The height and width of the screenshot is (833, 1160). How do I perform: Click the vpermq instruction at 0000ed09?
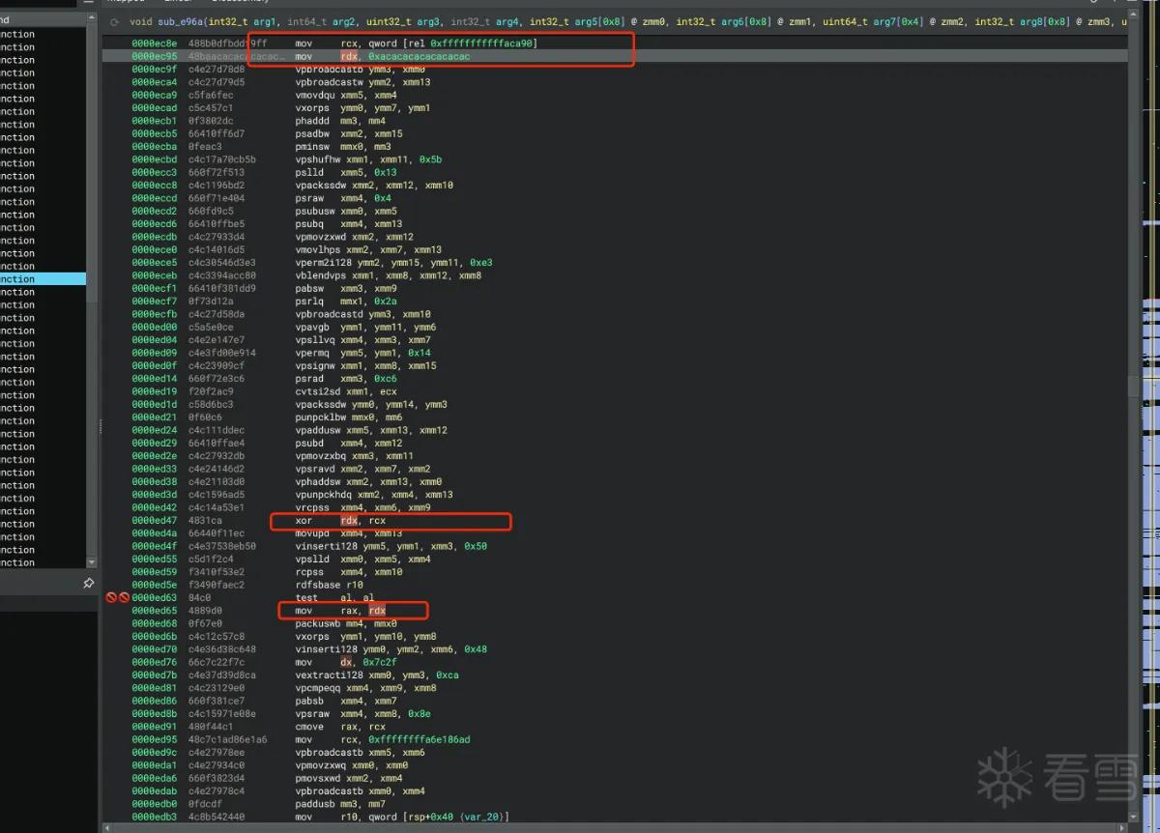363,353
